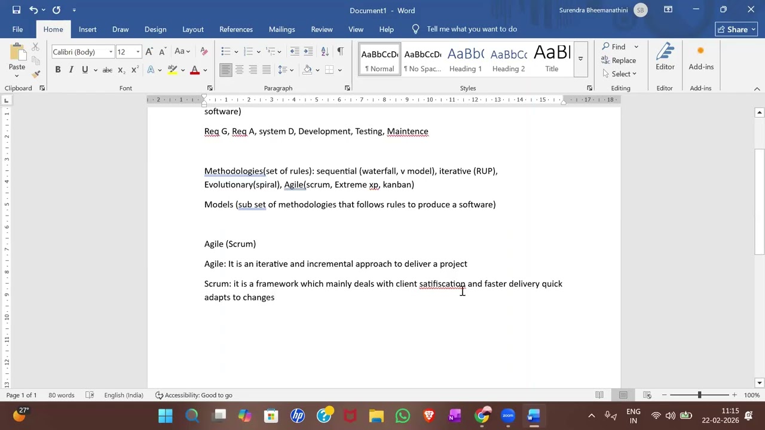Center-align the paragraph

tap(239, 70)
